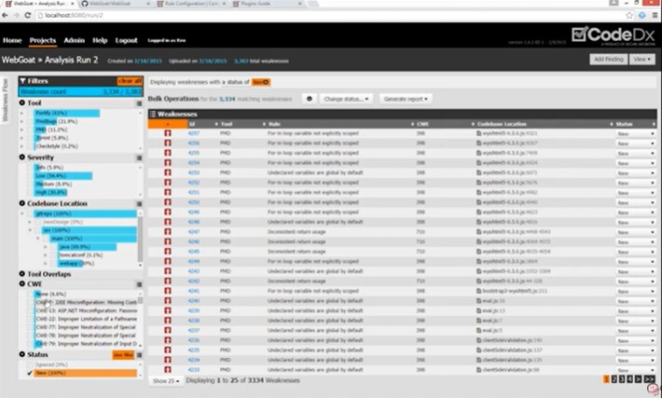Open the Bulk Operations info icon

309,98
